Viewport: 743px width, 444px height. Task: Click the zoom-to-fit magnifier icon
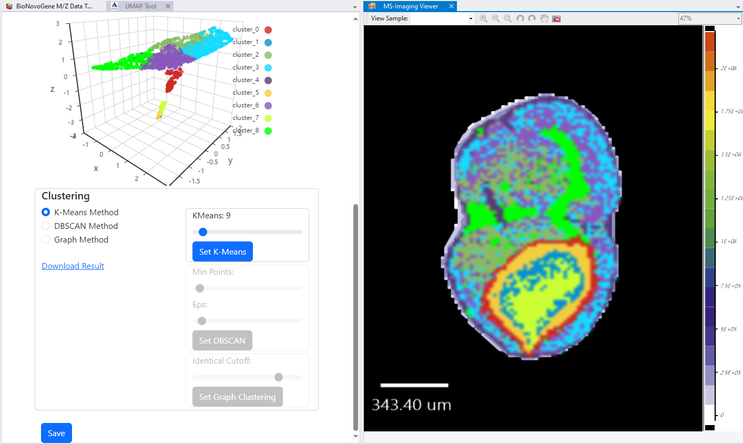pyautogui.click(x=507, y=18)
